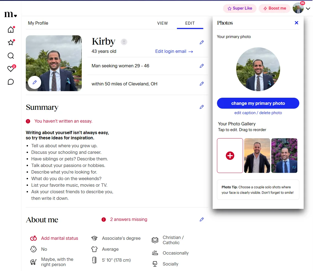Click the stroller icon for wanting kids
This screenshot has width=313, height=271.
click(x=33, y=262)
